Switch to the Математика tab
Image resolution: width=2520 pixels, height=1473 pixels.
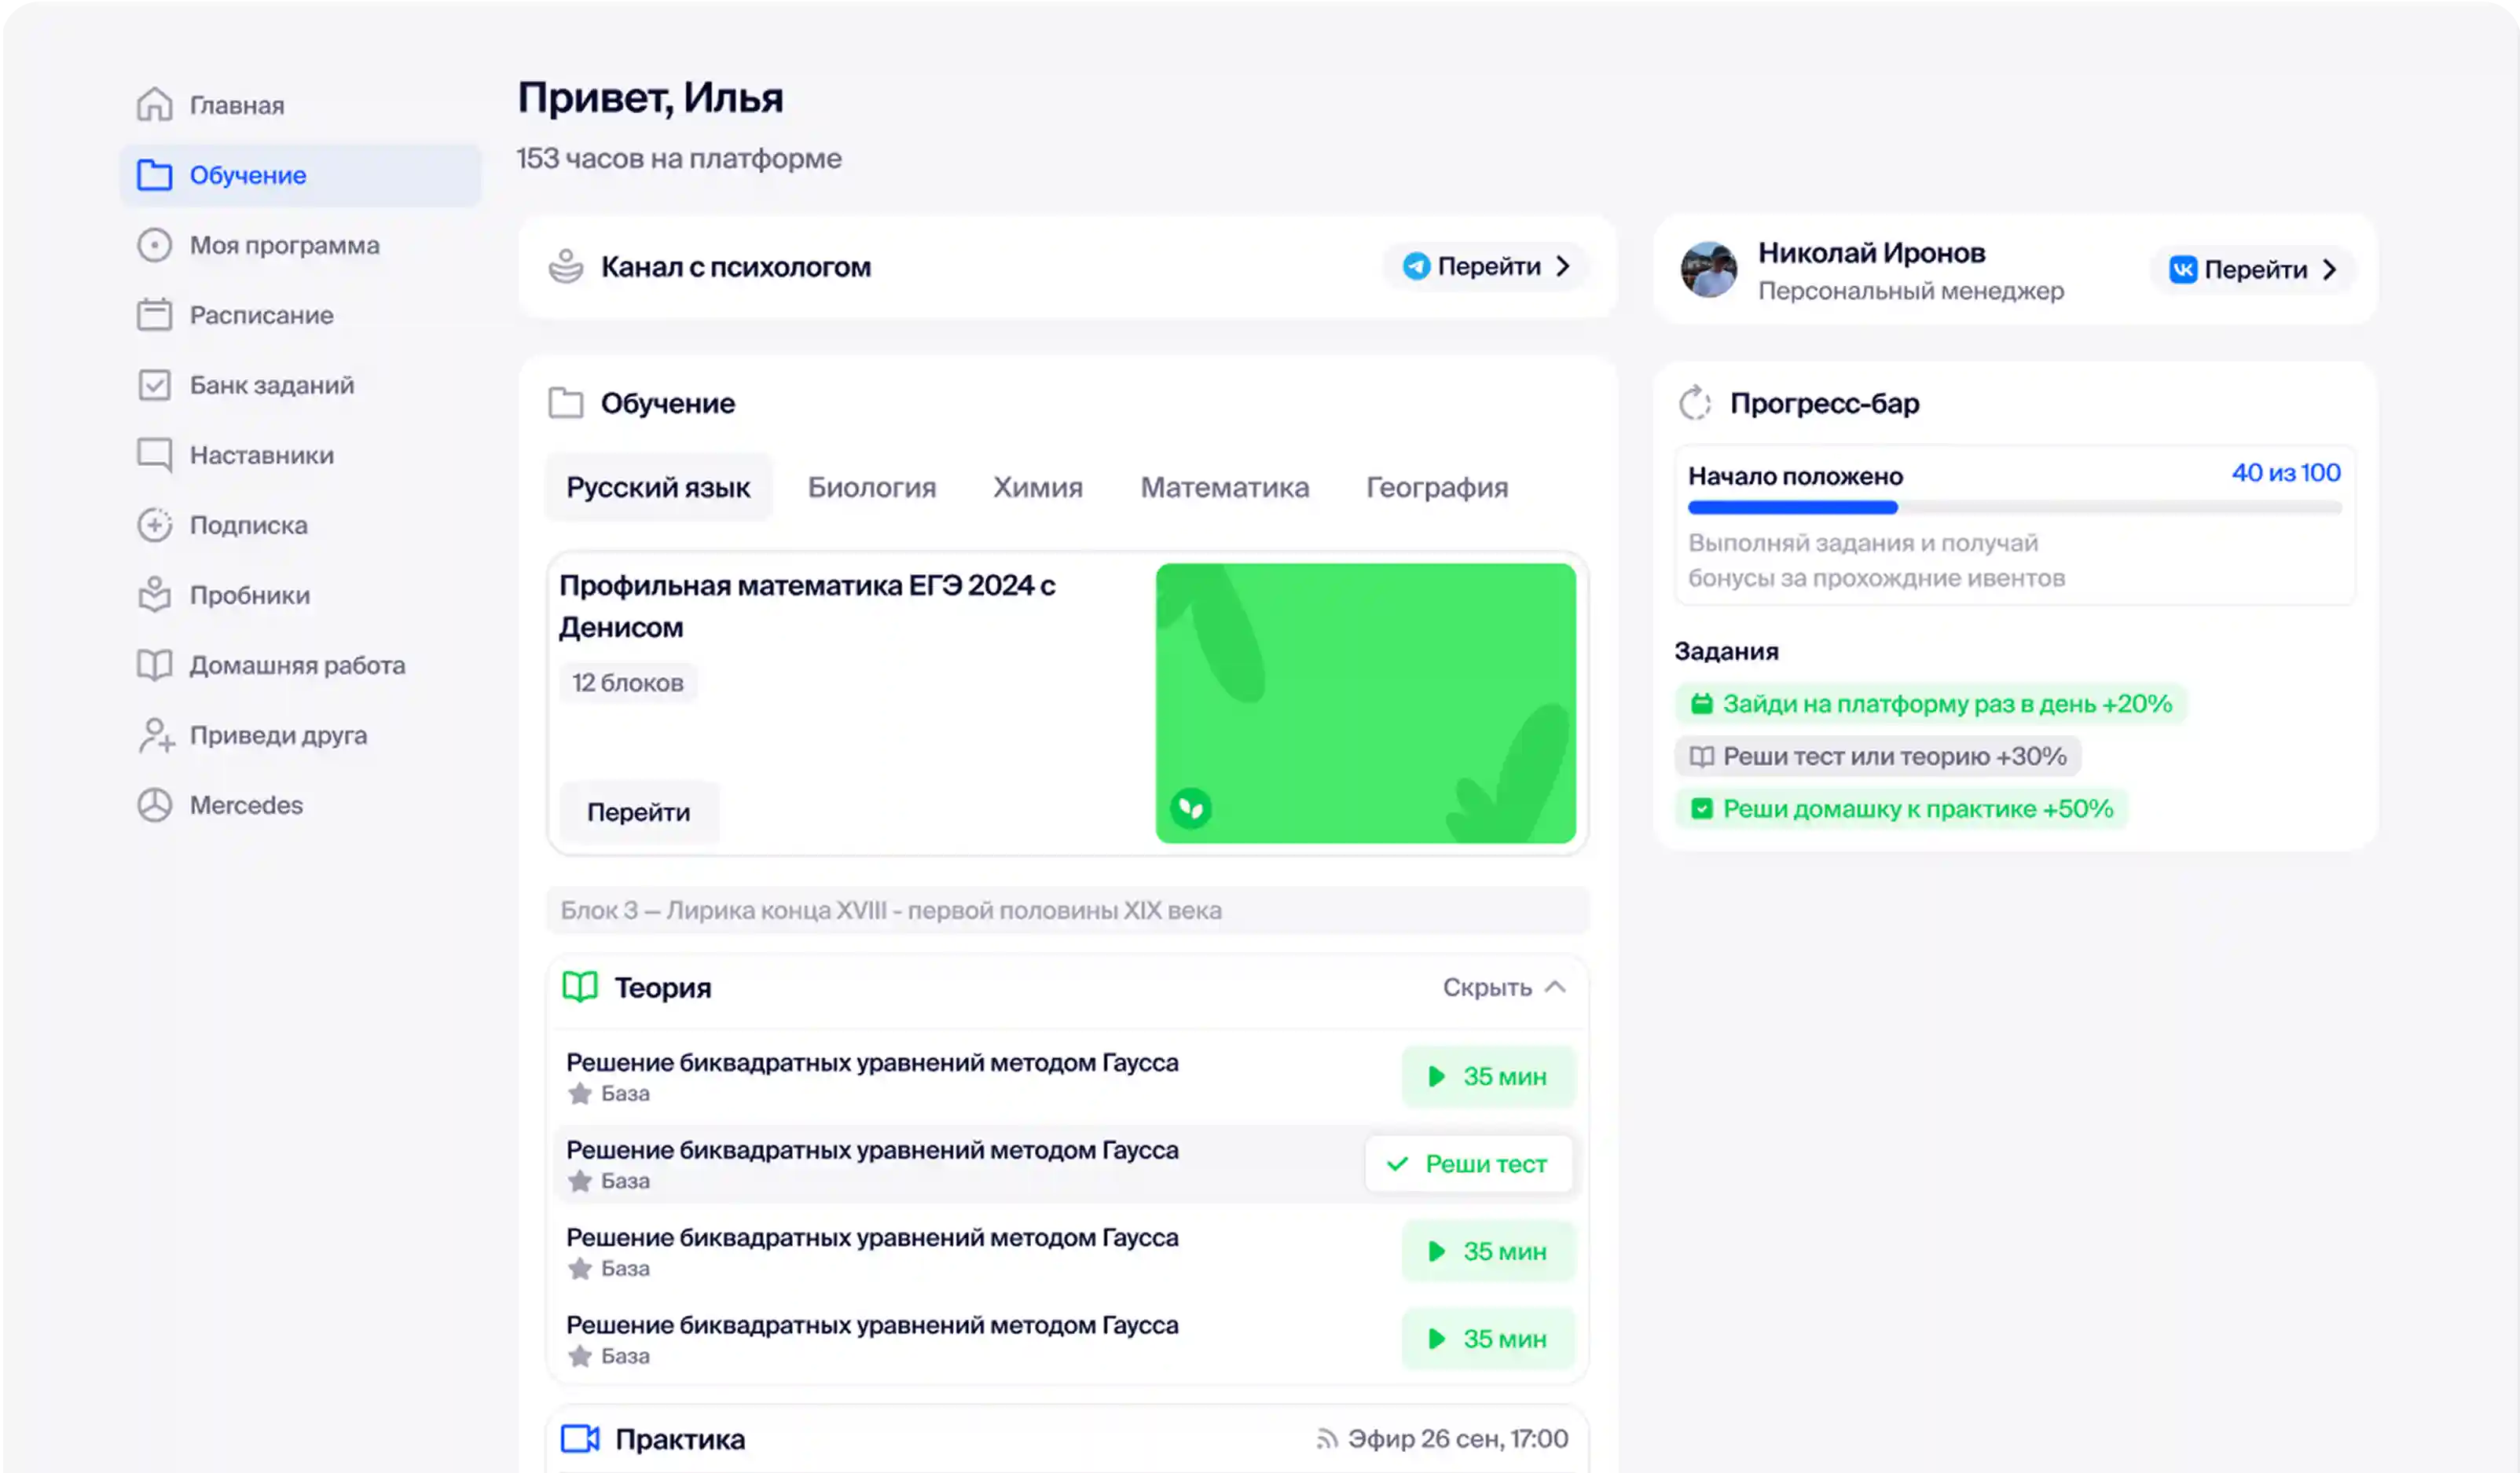1224,487
